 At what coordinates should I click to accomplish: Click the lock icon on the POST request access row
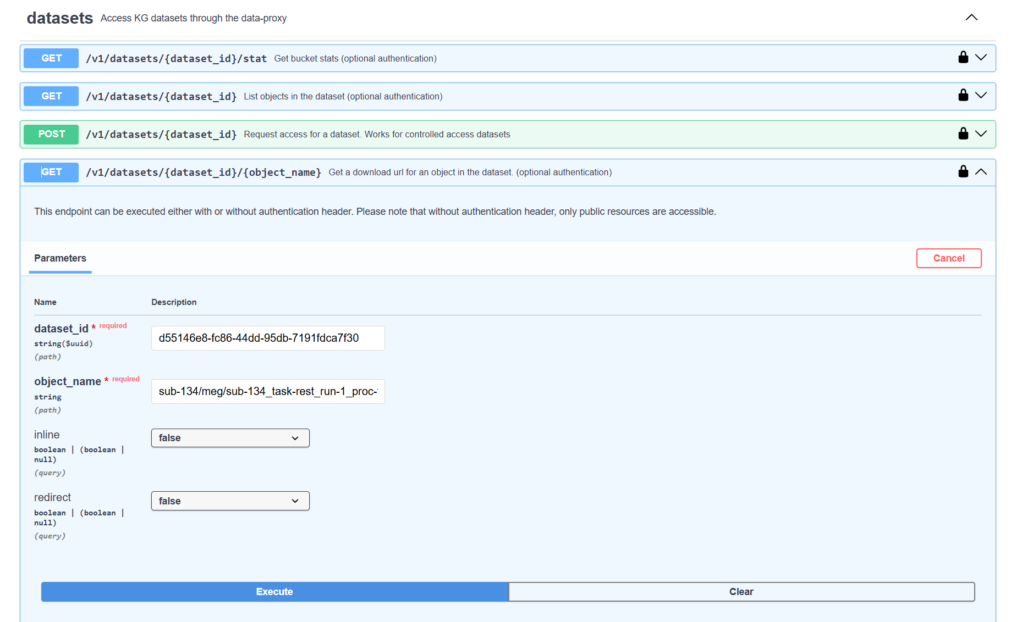(x=963, y=134)
